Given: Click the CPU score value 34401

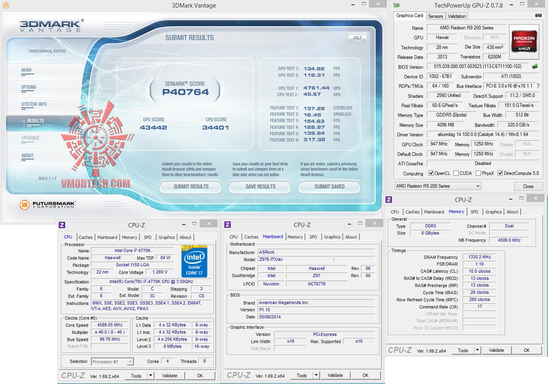Looking at the screenshot, I should [x=216, y=128].
